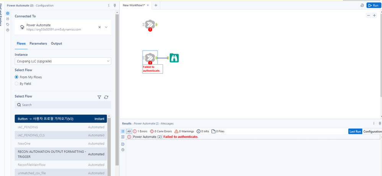Image resolution: width=382 pixels, height=176 pixels.
Task: Pin the Configuration panel
Action: pos(115,5)
